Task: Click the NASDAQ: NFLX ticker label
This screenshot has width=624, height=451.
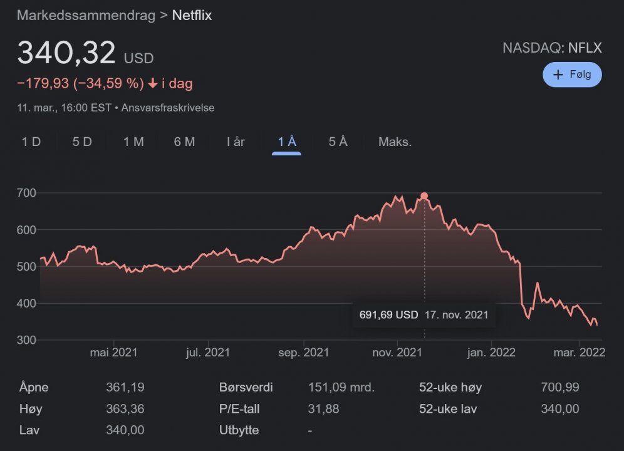Action: (x=552, y=48)
